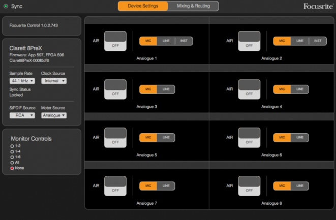Viewport: 336px width, 220px height.
Task: Choose LINE for Analogue 3
Action: point(166,89)
